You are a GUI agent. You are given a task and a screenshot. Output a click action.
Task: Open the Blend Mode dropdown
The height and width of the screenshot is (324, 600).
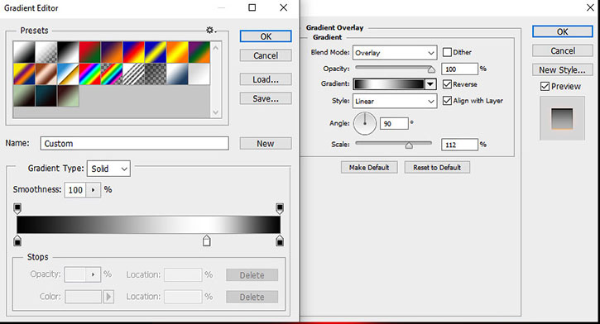395,53
